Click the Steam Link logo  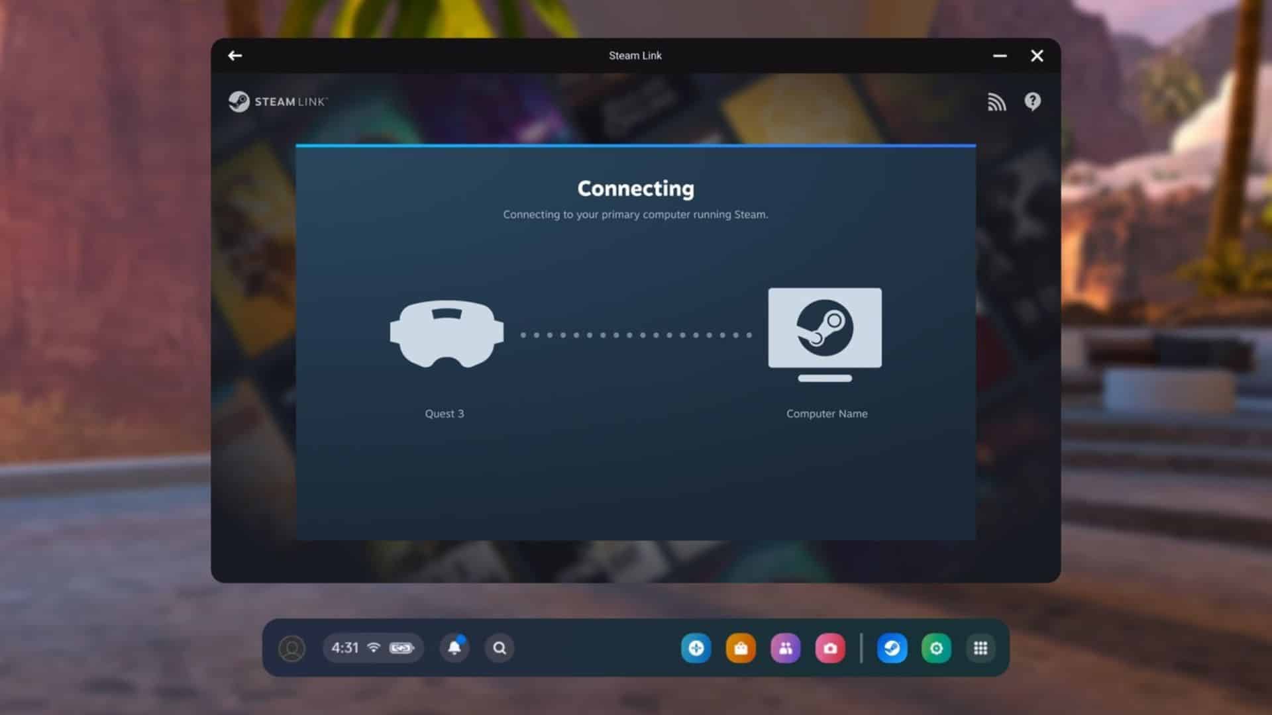coord(278,102)
